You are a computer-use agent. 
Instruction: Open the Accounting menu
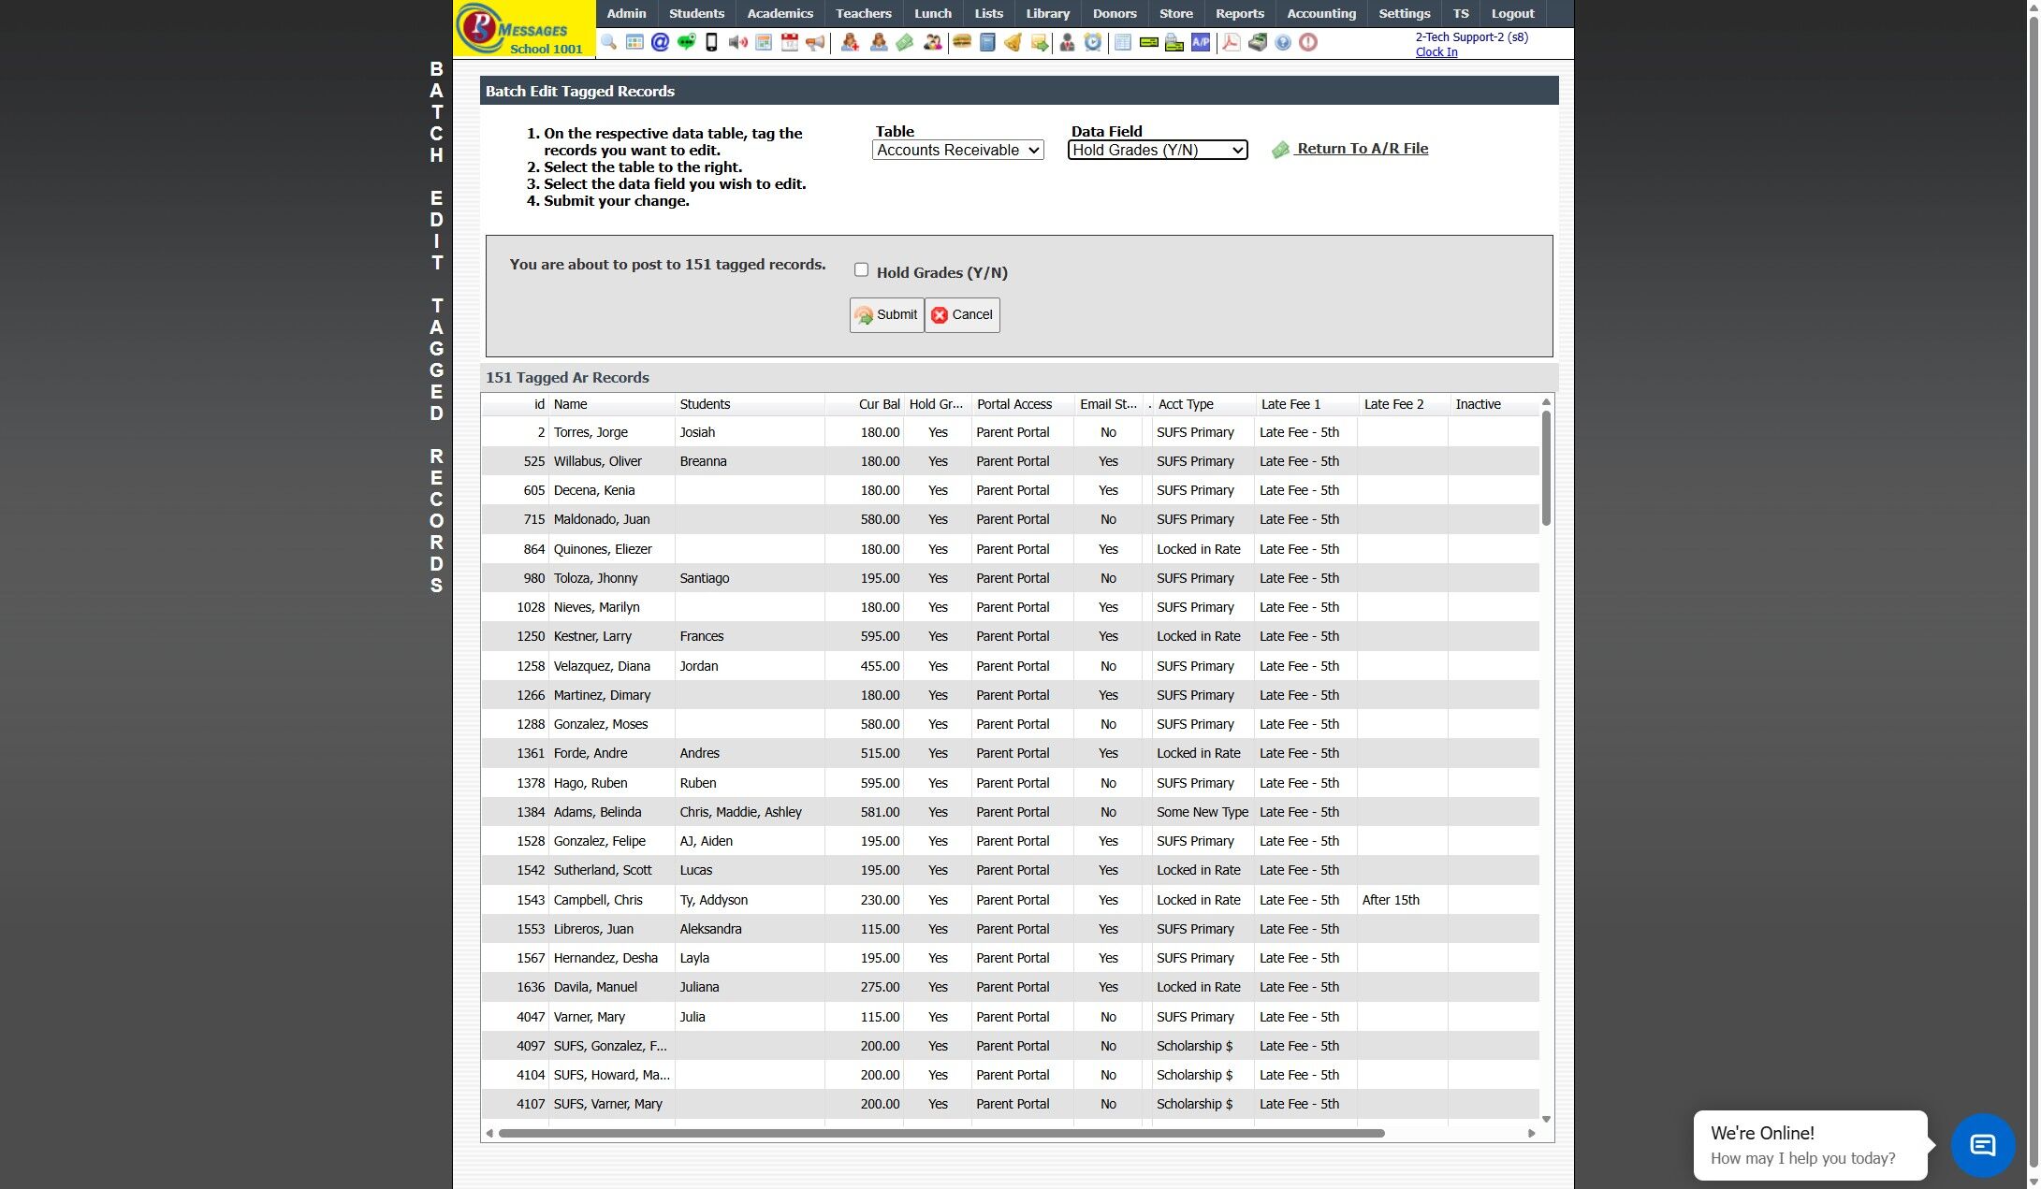[1320, 13]
